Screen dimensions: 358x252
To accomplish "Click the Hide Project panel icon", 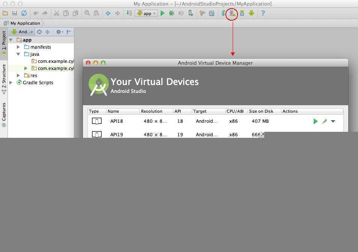I will (x=69, y=32).
